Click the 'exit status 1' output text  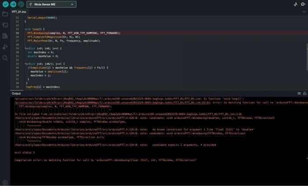point(25,153)
